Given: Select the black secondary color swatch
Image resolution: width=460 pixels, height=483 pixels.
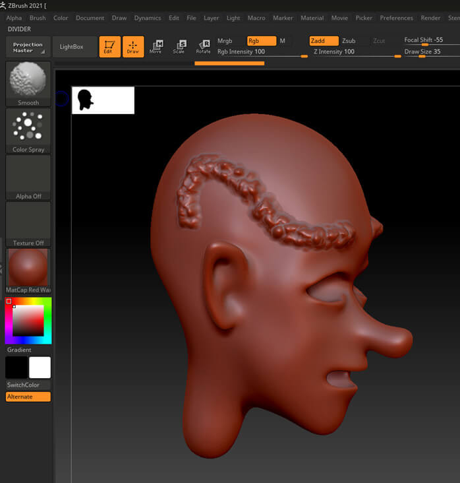Looking at the screenshot, I should pyautogui.click(x=16, y=368).
